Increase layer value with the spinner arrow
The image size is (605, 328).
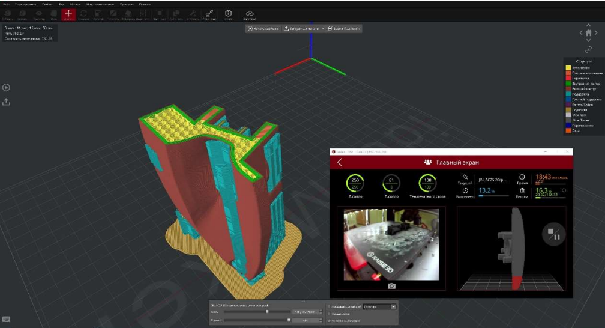(321, 311)
